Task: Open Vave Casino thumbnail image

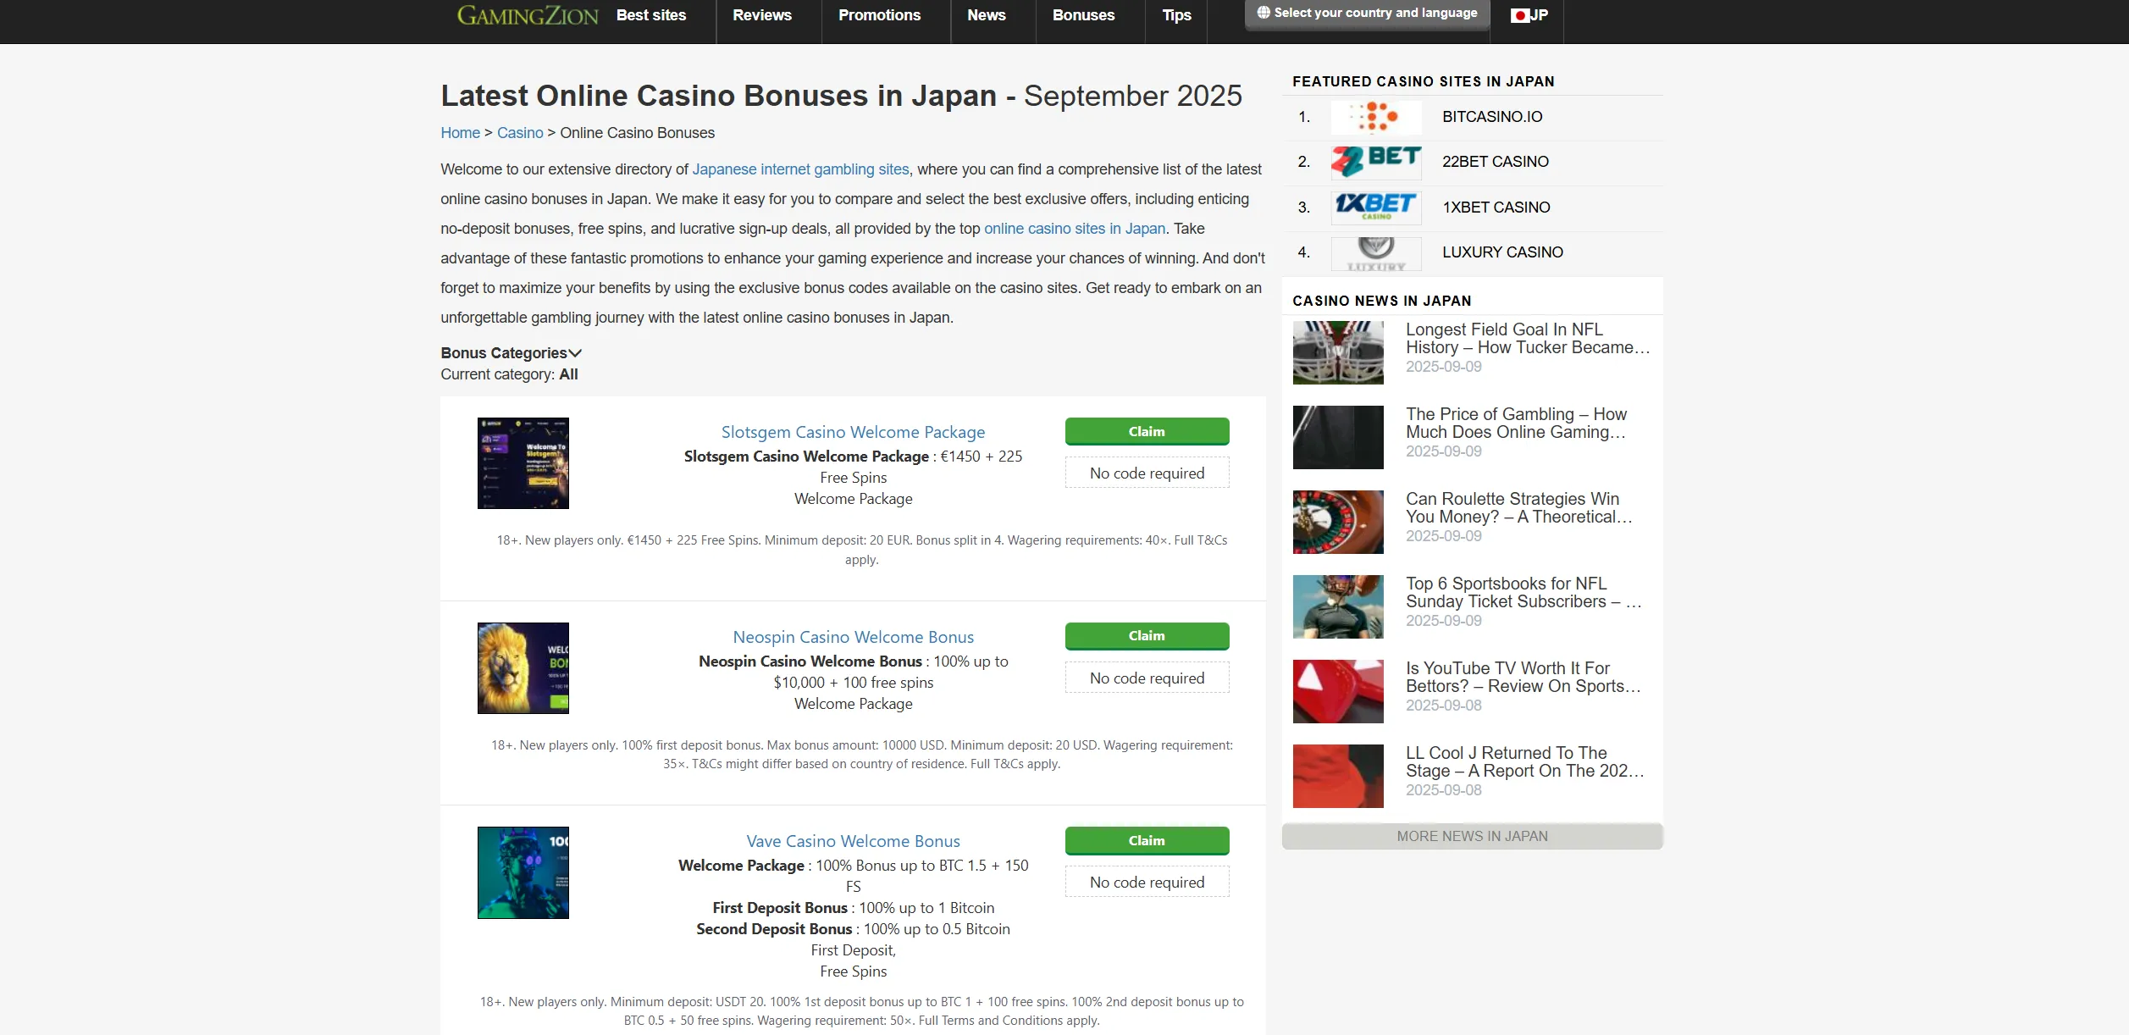Action: 523,872
